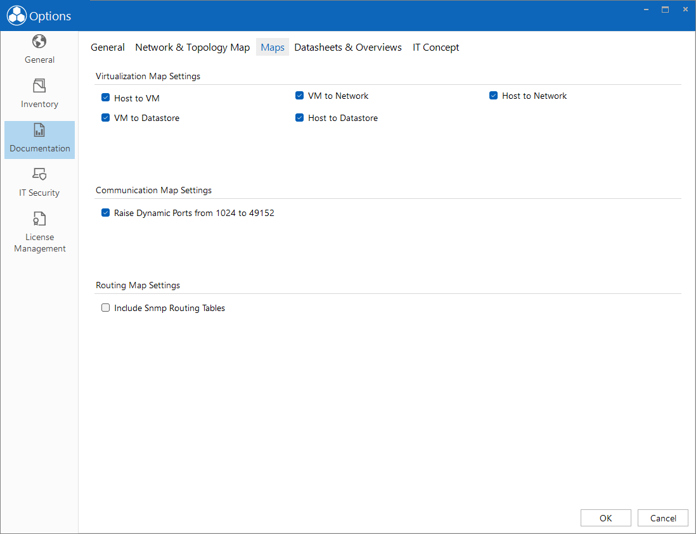Maximize the Options window
Screen dimensions: 696x534
point(665,10)
